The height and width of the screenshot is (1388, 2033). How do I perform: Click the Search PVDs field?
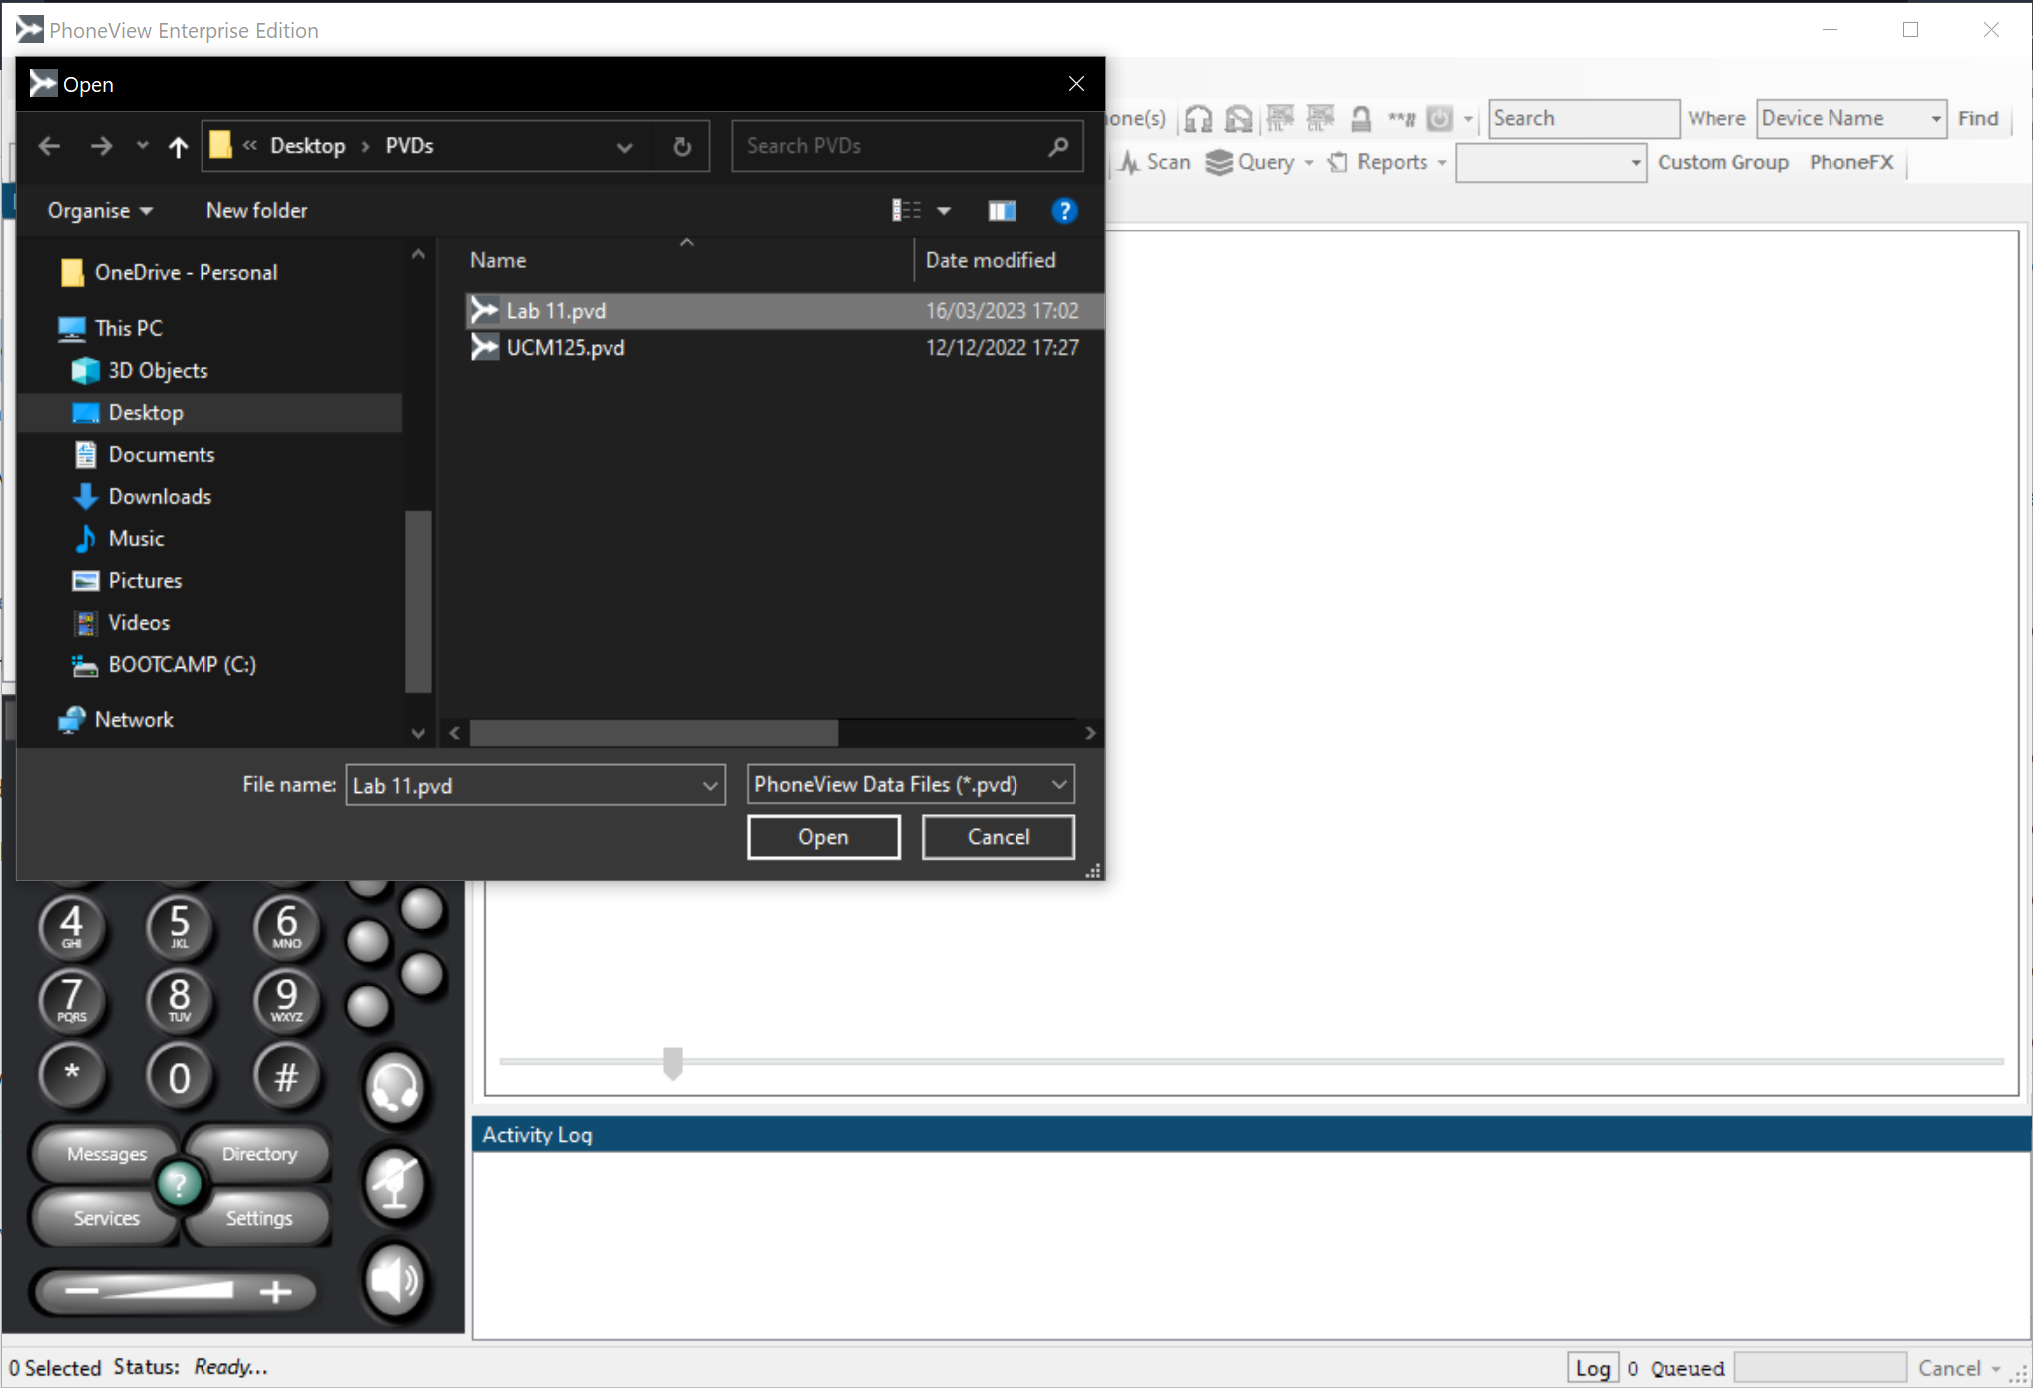coord(906,146)
